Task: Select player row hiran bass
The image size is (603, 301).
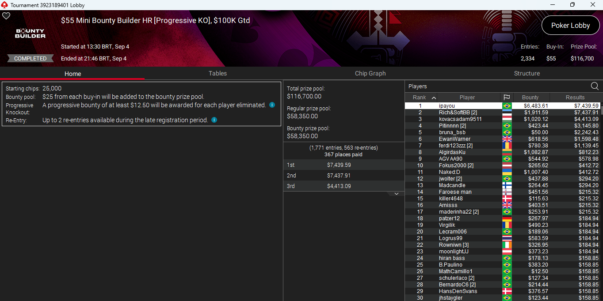Action: [502, 258]
